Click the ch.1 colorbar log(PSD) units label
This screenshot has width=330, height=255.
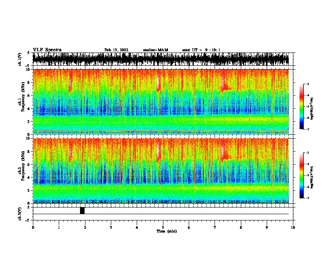tap(312, 109)
